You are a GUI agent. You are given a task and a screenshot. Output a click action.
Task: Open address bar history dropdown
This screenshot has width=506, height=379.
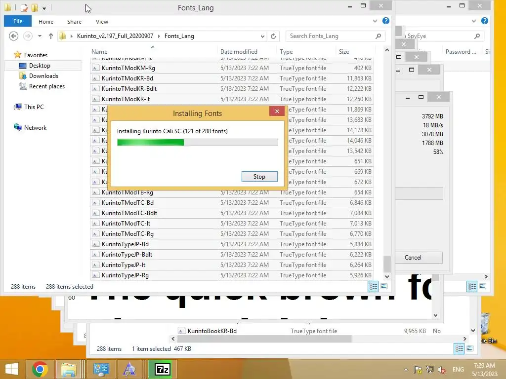(262, 36)
